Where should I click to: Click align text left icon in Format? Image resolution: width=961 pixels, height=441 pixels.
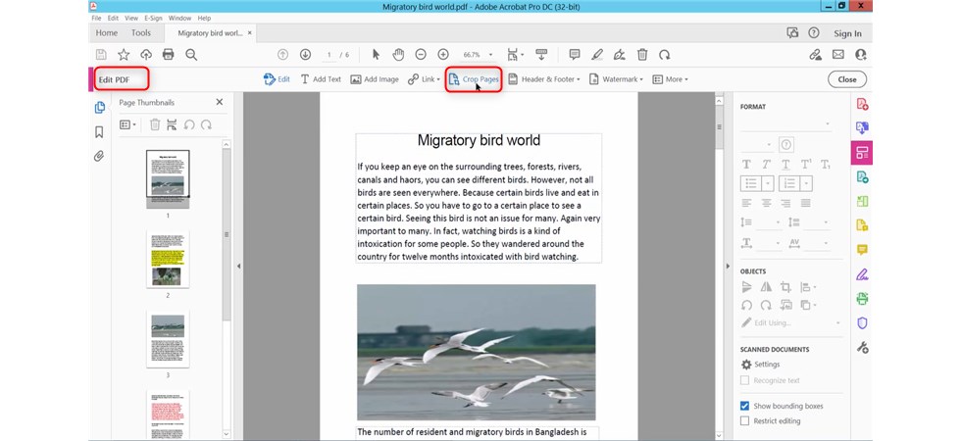tap(746, 203)
